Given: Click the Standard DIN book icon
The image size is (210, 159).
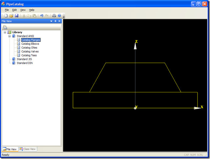Looking at the screenshot, I should coord(14,63).
